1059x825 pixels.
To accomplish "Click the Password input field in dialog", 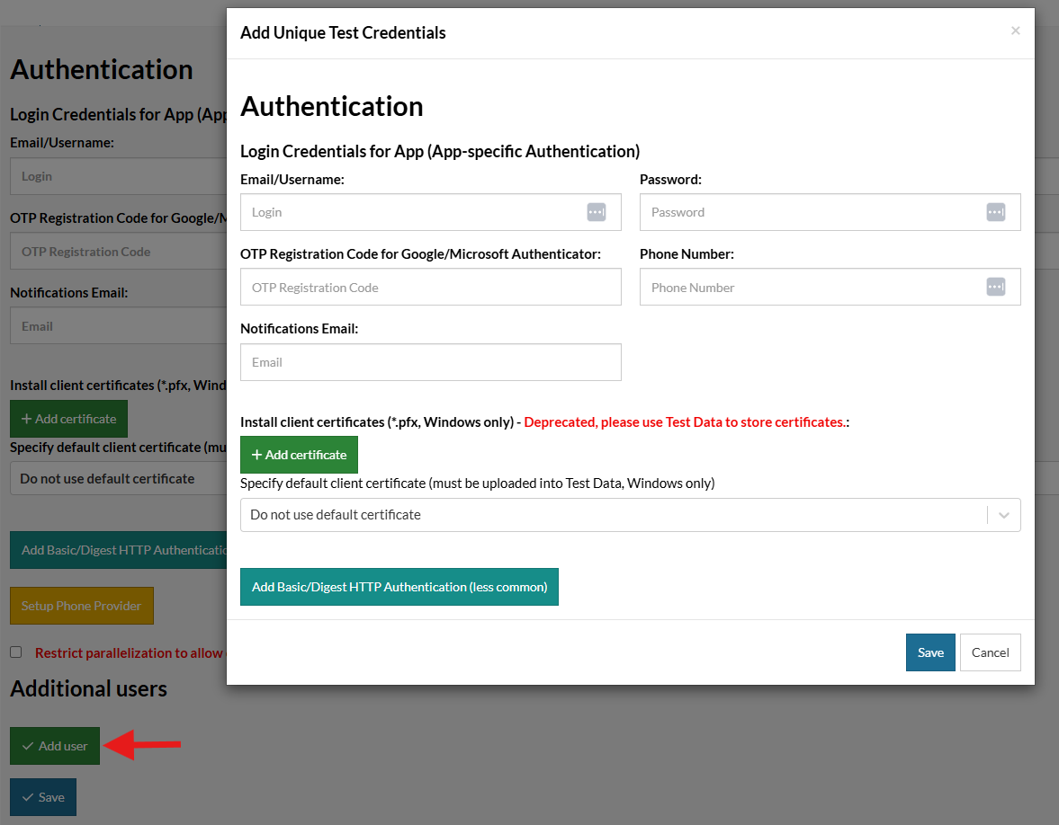I will (x=830, y=212).
